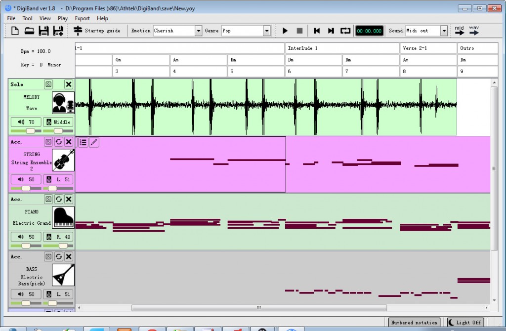Open String track note list view
The image size is (506, 331).
tap(83, 142)
